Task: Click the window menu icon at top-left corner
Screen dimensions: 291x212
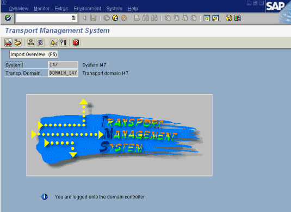Action: tap(4, 3)
